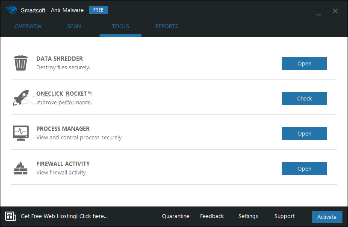Click Get Free Web Hosting link
Screen dimensions: 348x227
pos(65,216)
